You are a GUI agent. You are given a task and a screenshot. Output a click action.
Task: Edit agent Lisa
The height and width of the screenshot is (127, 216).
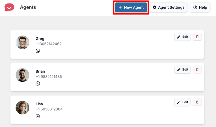(182, 102)
